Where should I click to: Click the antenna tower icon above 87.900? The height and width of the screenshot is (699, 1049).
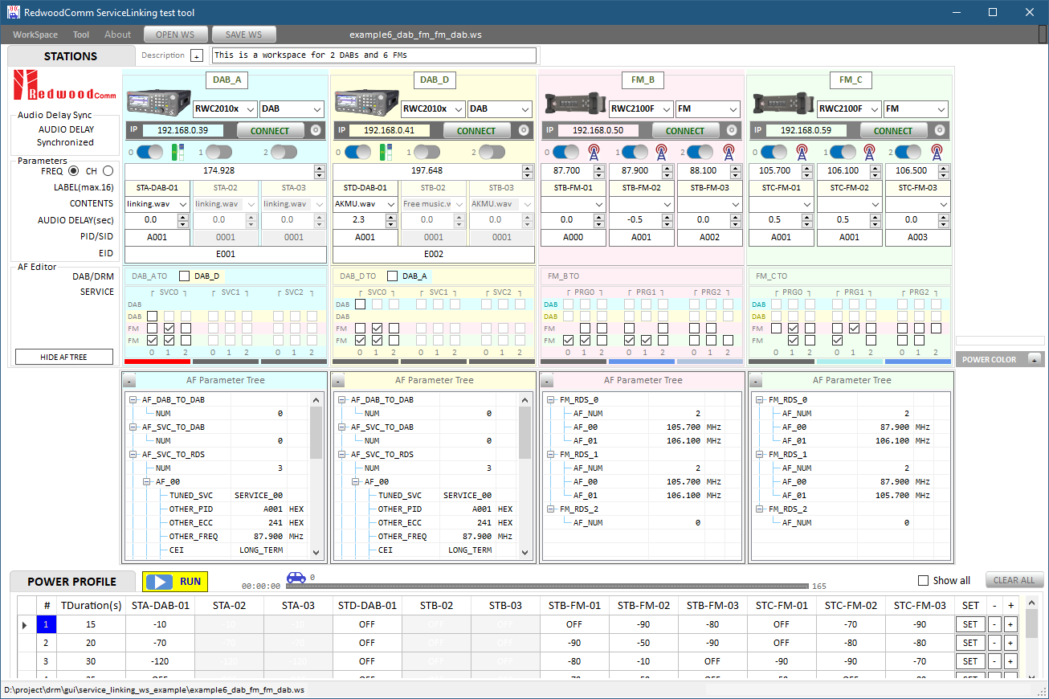point(661,152)
